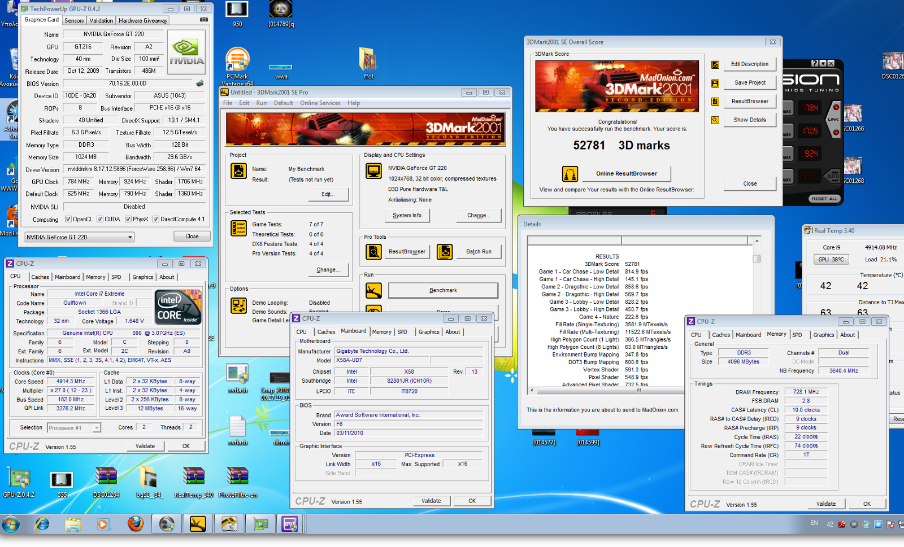
Task: Click the Core Speed 4914.3 MHz value
Action: tap(71, 382)
